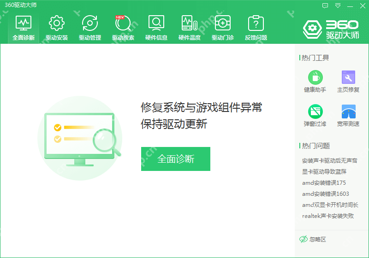
Task: Open 驱动管理 in the top toolbar
Action: click(90, 28)
